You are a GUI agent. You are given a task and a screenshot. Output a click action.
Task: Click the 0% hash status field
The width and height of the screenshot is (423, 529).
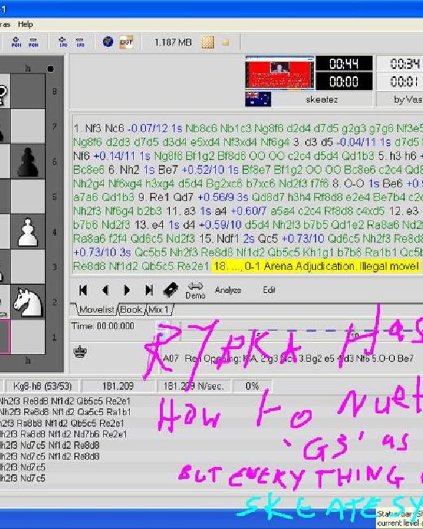click(x=252, y=386)
